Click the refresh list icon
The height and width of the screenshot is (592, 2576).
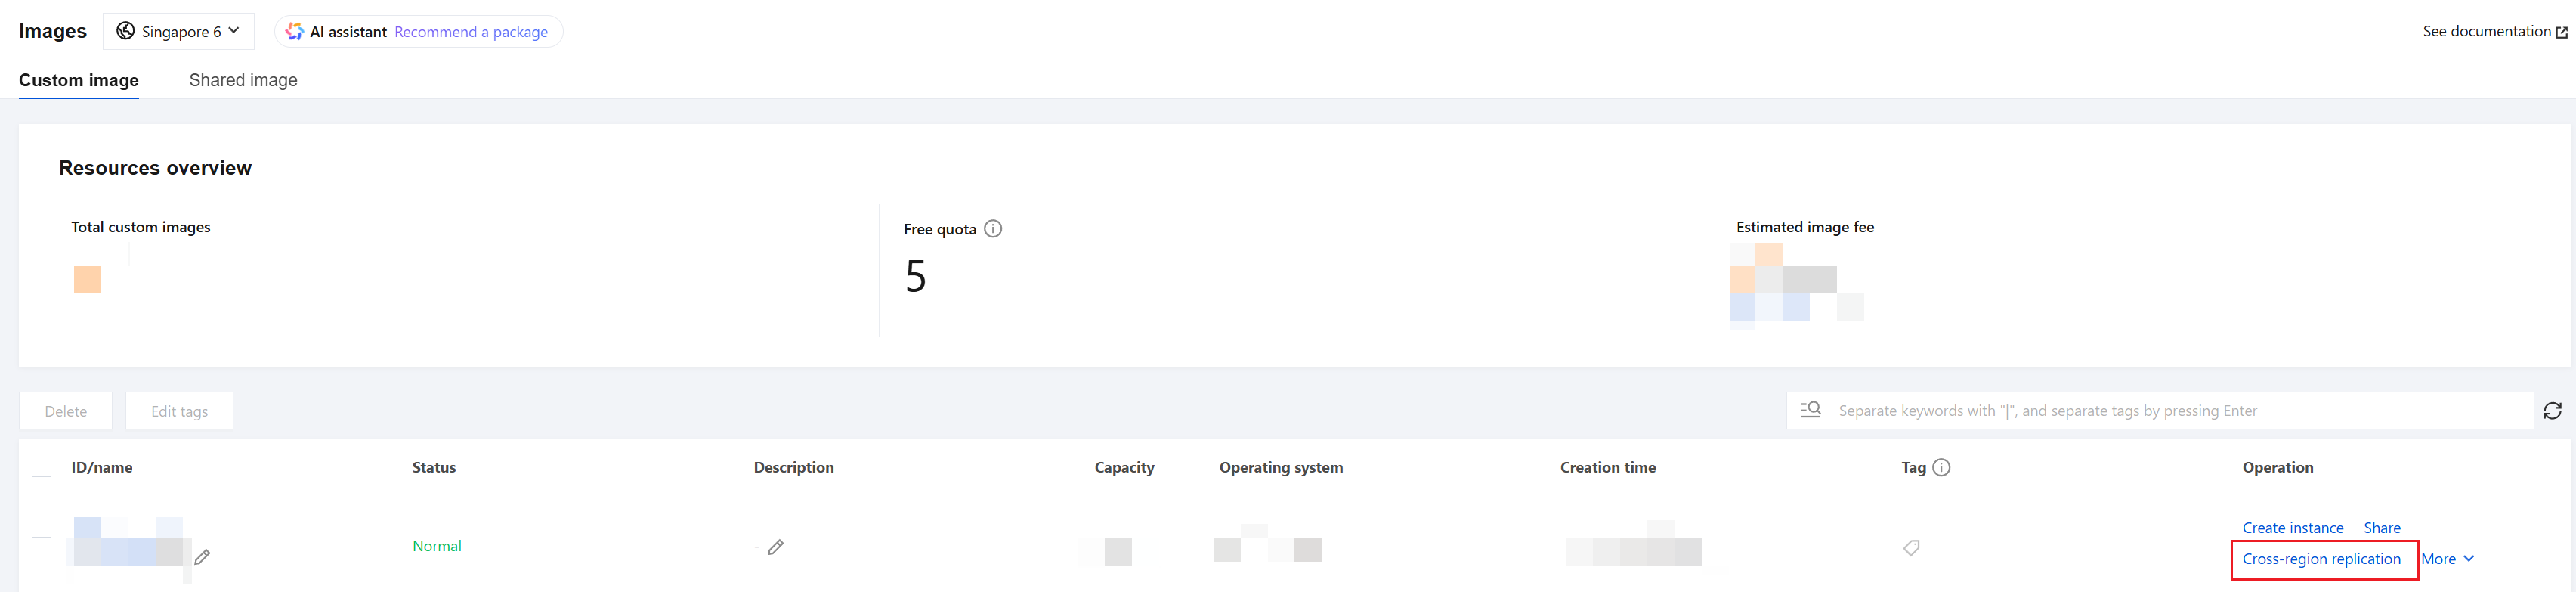[2552, 411]
